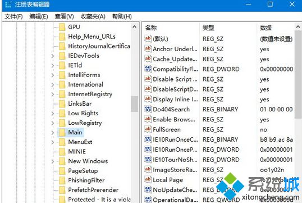Select the OperationalDa... value name
This screenshot has width=302, height=203.
tap(175, 200)
